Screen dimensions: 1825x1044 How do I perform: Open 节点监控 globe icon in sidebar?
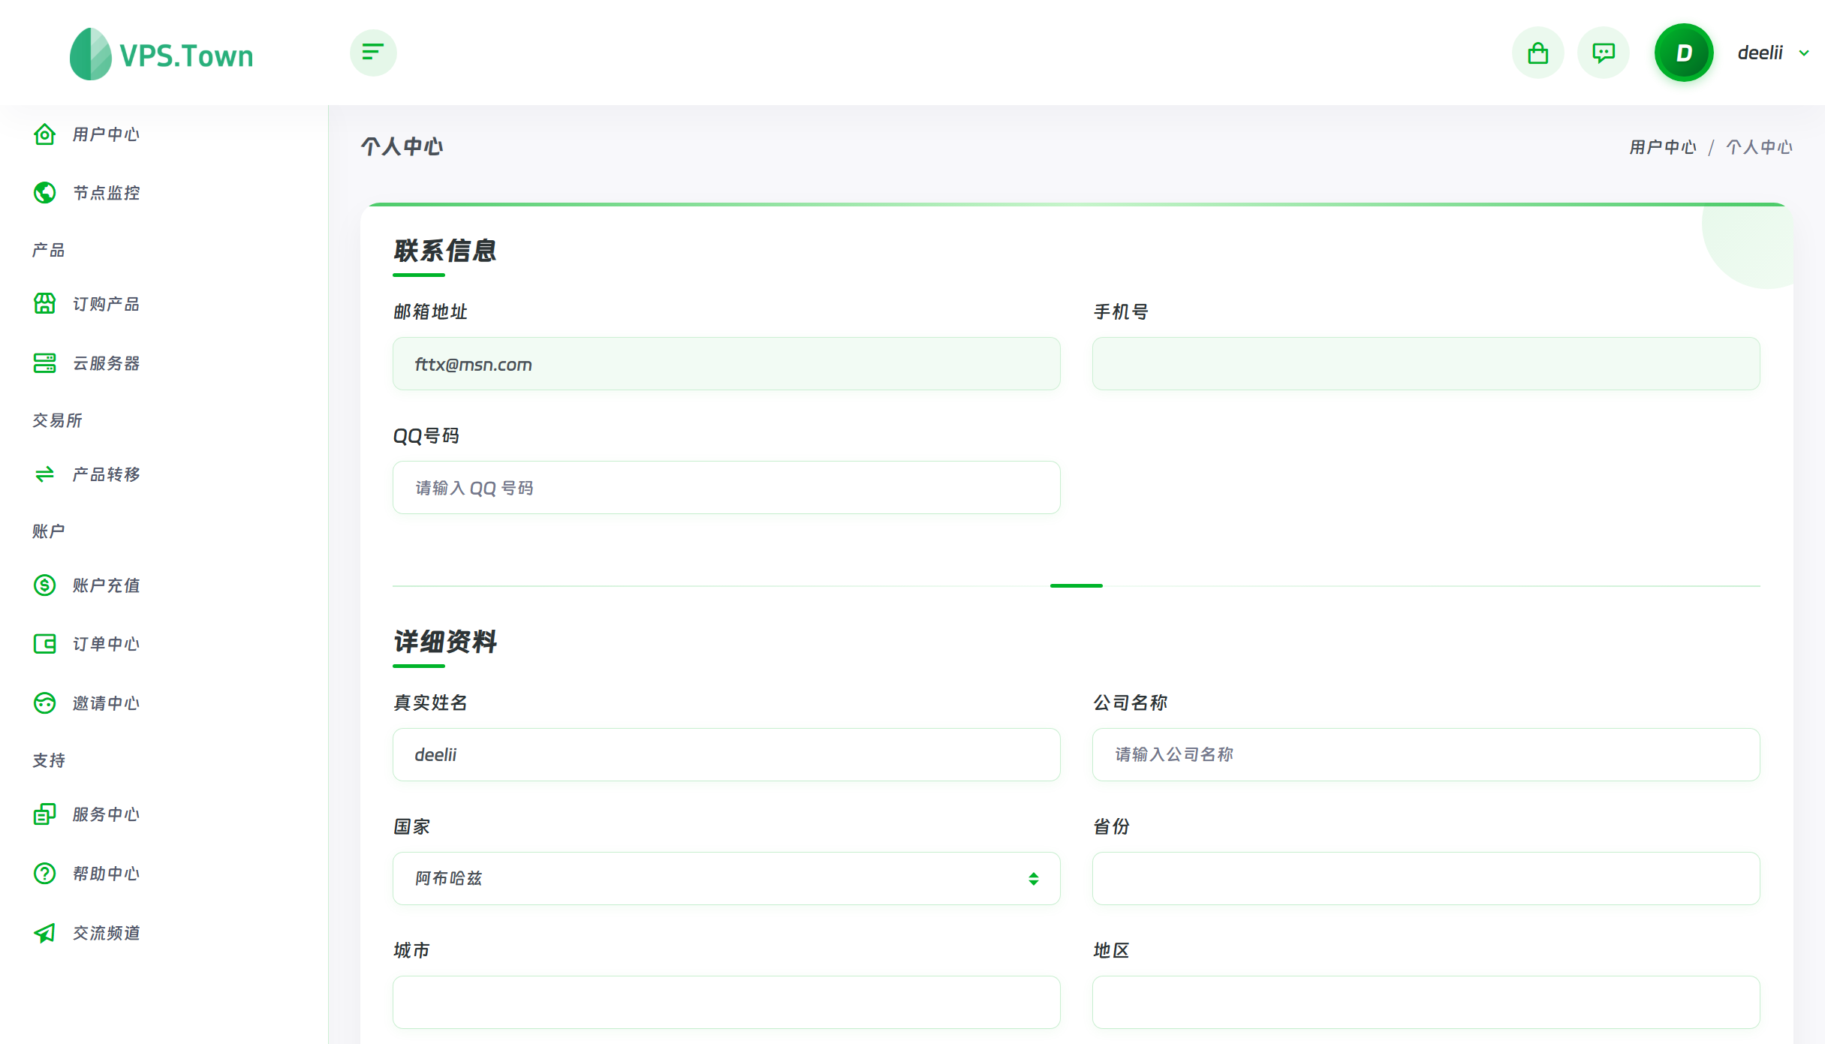click(x=44, y=193)
